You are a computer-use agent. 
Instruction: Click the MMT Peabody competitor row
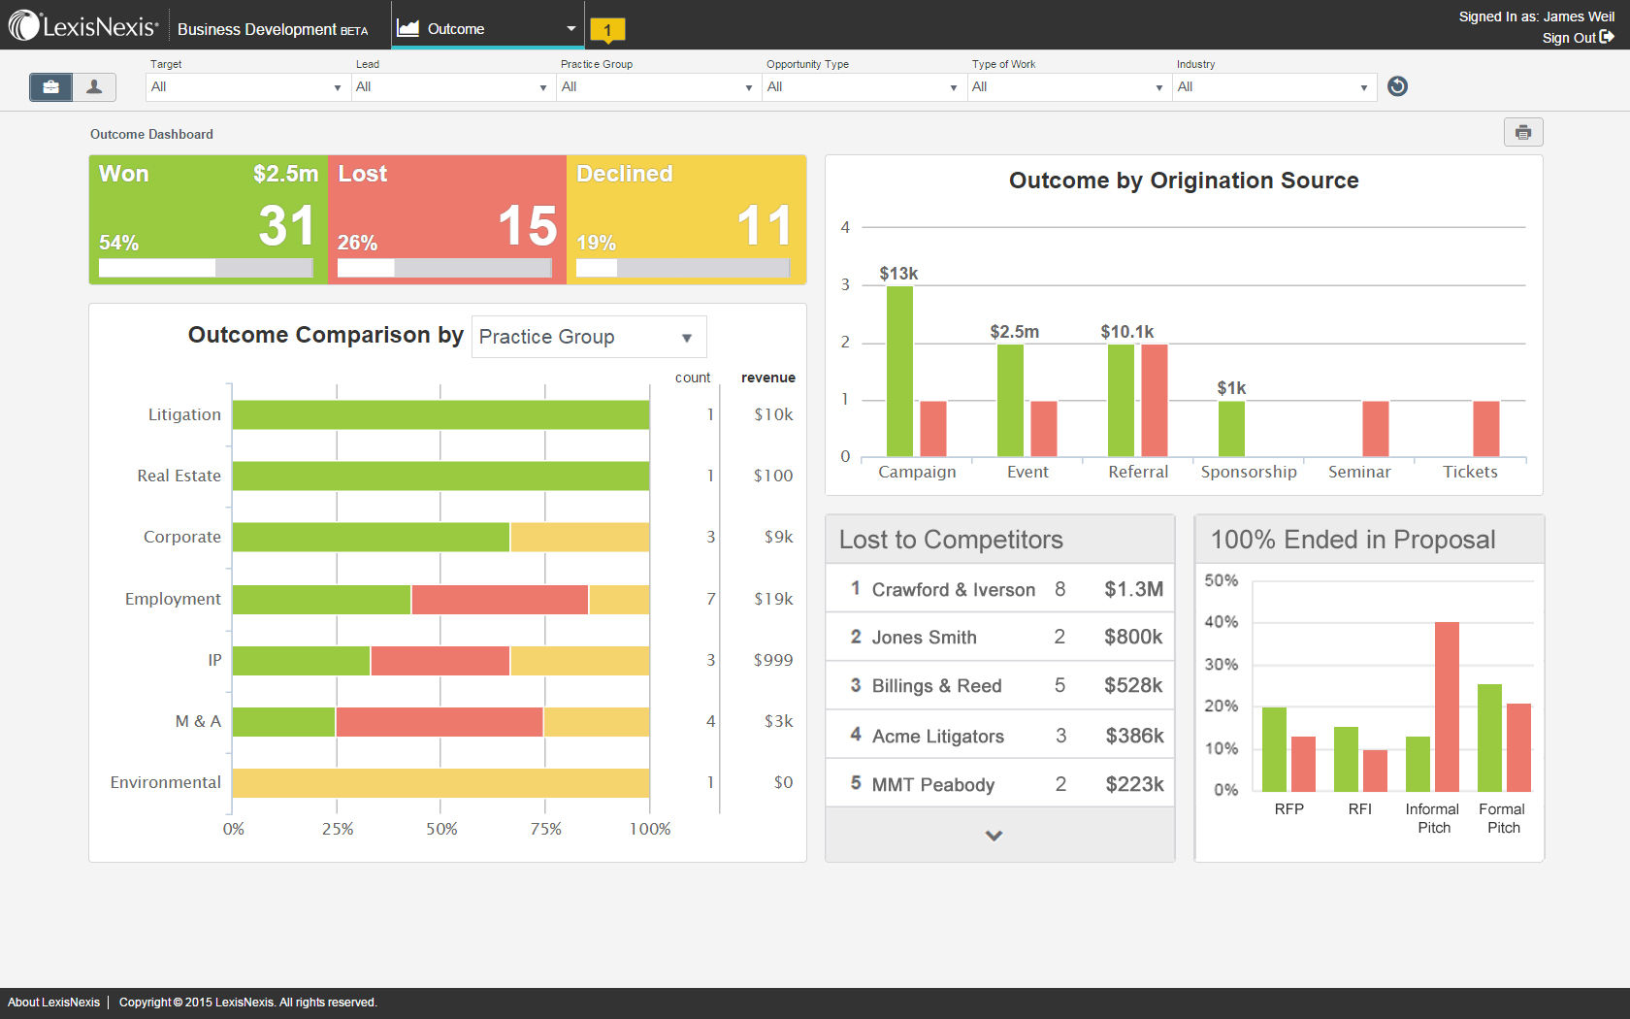(x=999, y=783)
